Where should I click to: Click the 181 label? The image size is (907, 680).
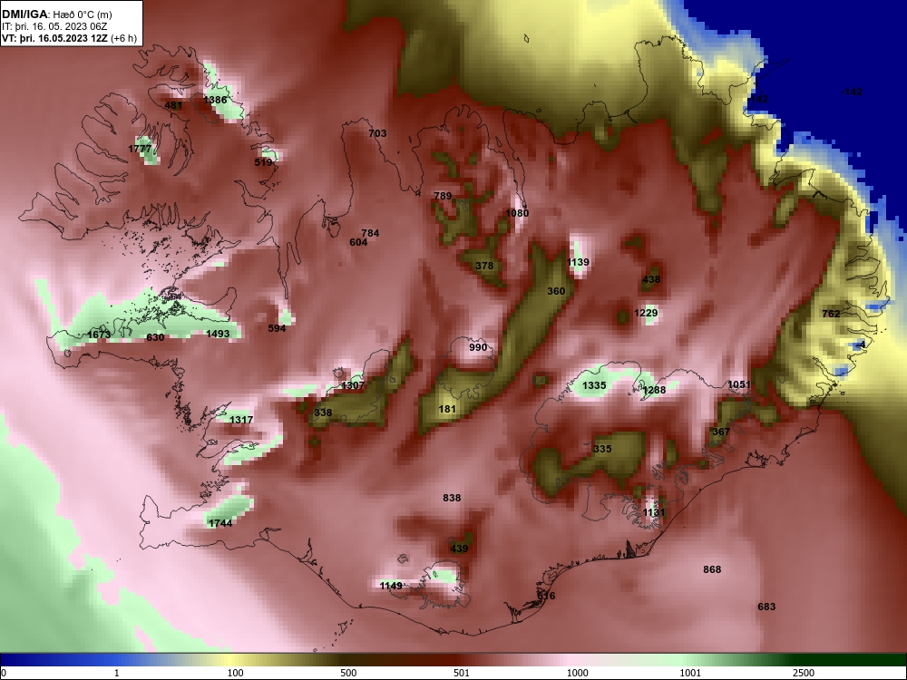tap(447, 409)
